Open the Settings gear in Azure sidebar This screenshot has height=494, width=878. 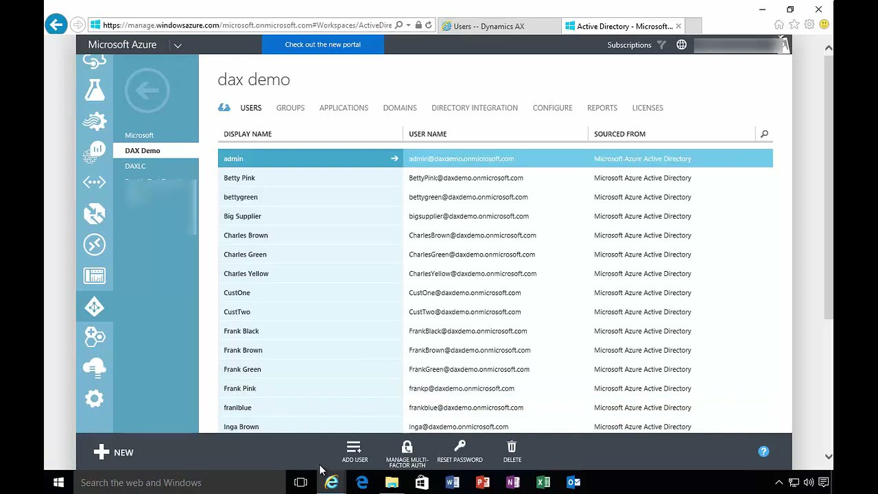(95, 399)
